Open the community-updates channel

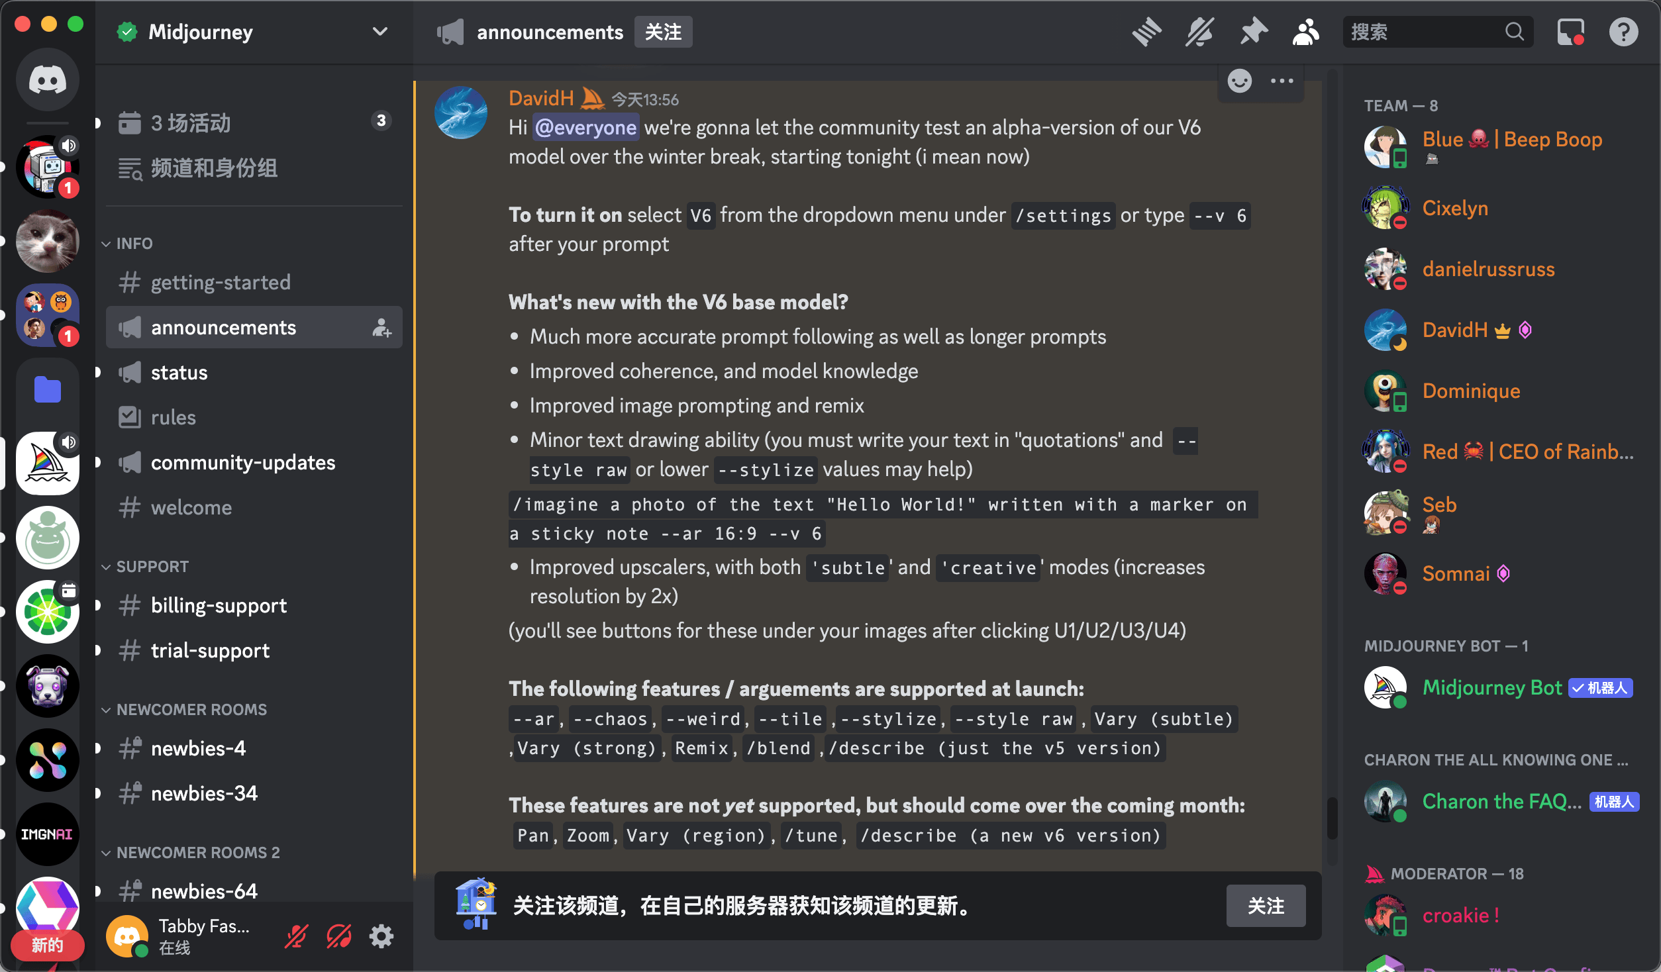[254, 463]
